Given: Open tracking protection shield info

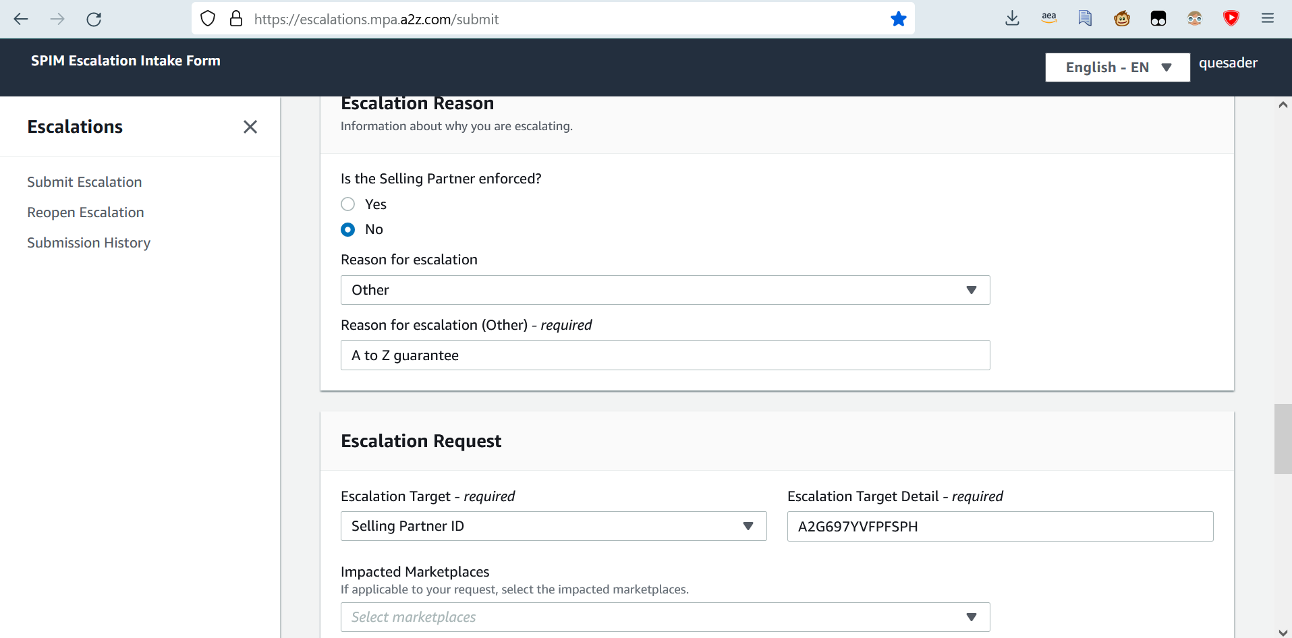Looking at the screenshot, I should 208,19.
